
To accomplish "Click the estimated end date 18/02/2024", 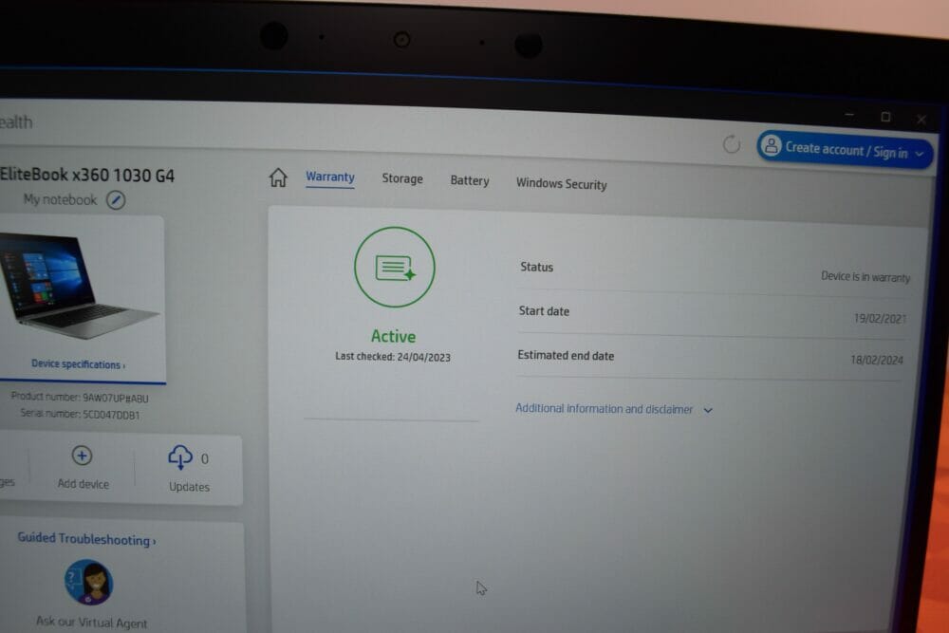I will click(x=877, y=360).
